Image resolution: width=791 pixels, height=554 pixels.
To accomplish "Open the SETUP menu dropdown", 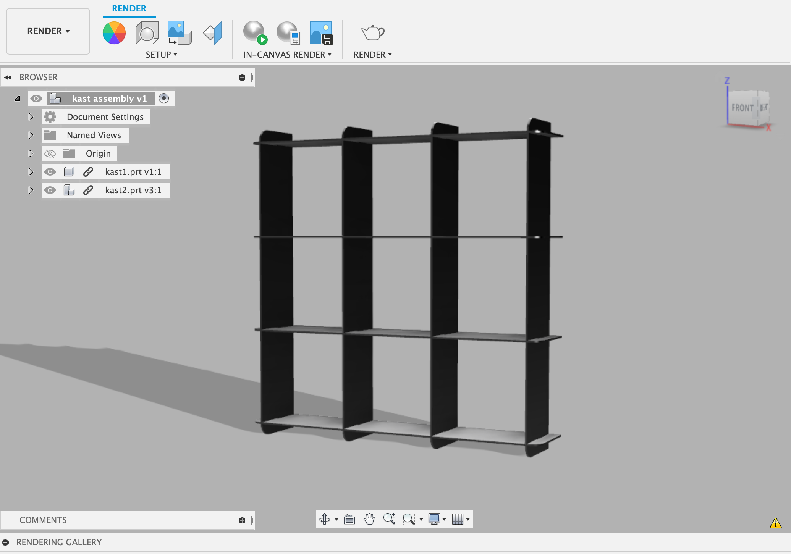I will (x=161, y=55).
